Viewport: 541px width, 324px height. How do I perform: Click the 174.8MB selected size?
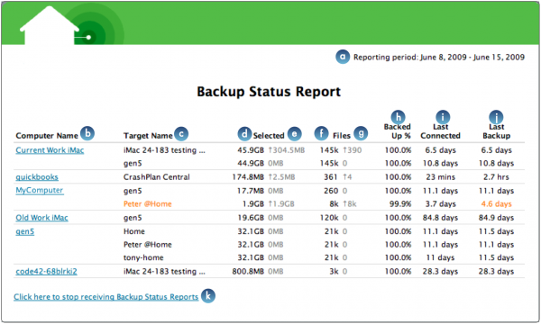tap(248, 177)
